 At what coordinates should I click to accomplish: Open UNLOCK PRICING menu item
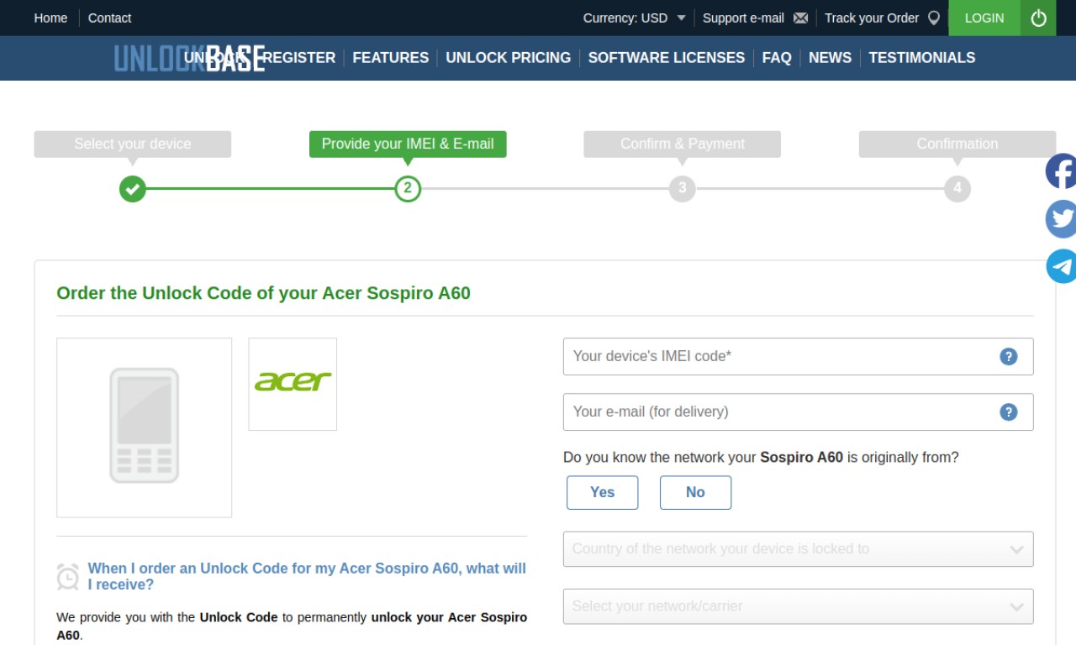(x=509, y=58)
